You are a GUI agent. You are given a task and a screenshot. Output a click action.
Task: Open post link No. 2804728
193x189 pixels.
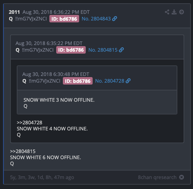point(110,81)
